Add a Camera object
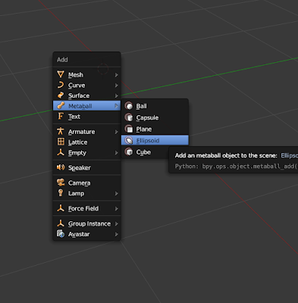The width and height of the screenshot is (298, 303). pos(86,183)
